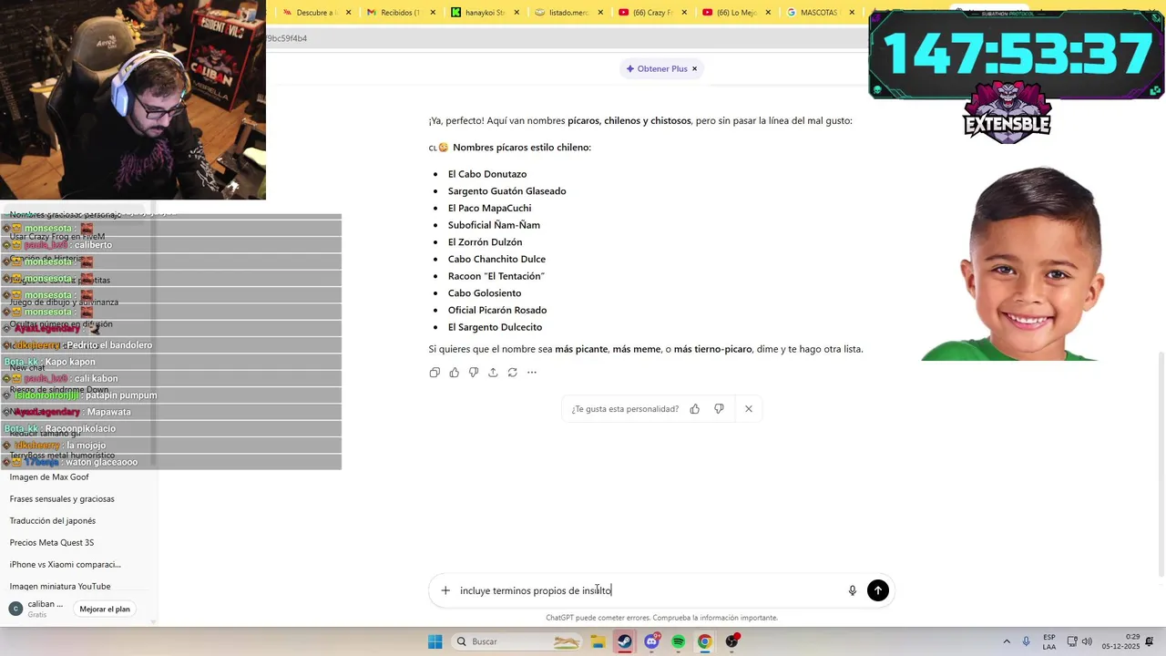This screenshot has width=1166, height=656.
Task: Click the name 'El Zorrón Dulzón'
Action: pyautogui.click(x=486, y=242)
